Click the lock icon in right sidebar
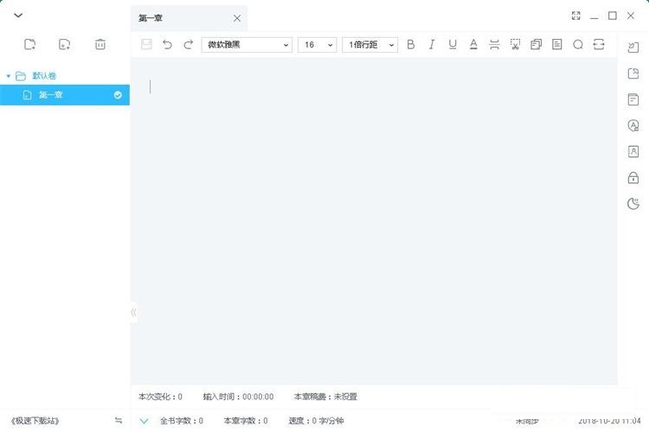 coord(633,178)
